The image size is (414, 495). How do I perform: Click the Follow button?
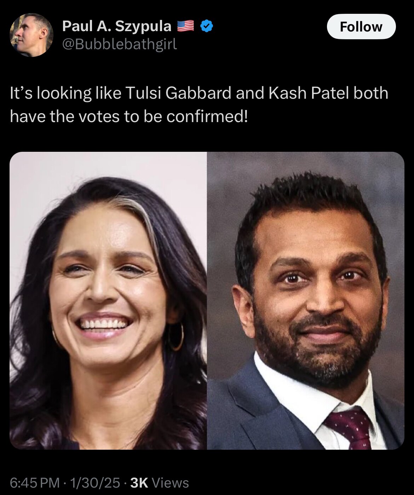(361, 27)
